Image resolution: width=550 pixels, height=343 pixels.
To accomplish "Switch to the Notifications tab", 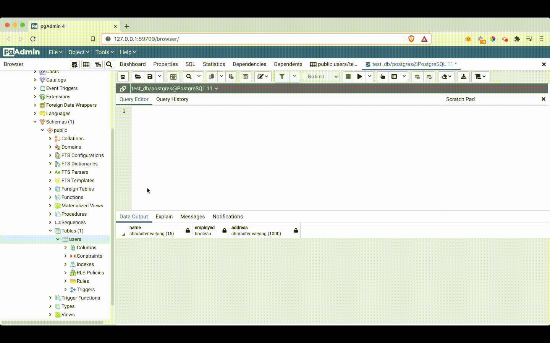I will point(228,217).
